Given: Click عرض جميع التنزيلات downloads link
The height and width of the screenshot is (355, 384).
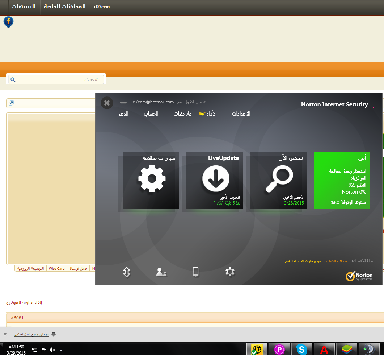Looking at the screenshot, I should coord(31,334).
